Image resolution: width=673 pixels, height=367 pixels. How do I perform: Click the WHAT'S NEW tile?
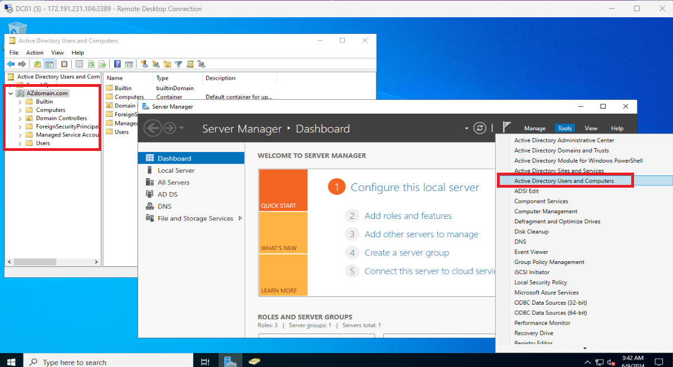pyautogui.click(x=283, y=233)
